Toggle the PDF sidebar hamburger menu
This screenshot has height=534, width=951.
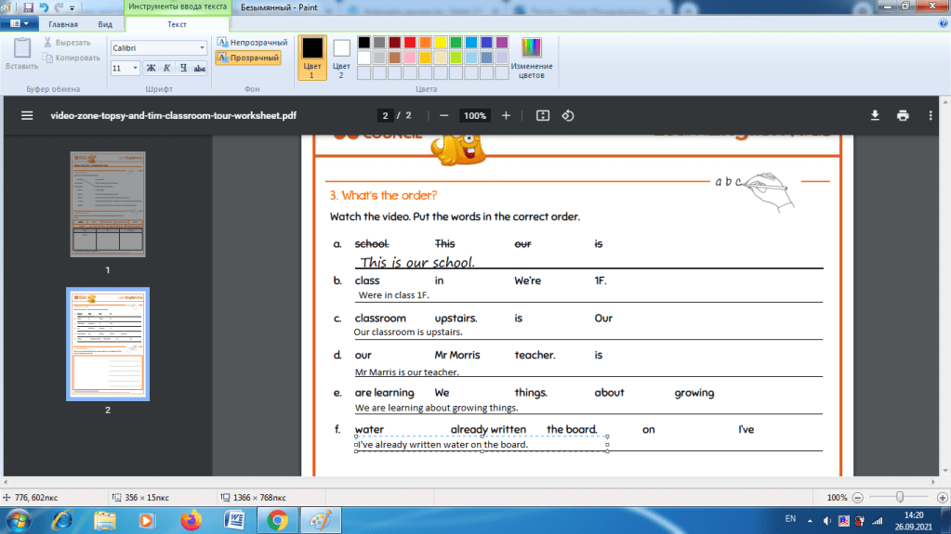pyautogui.click(x=27, y=116)
